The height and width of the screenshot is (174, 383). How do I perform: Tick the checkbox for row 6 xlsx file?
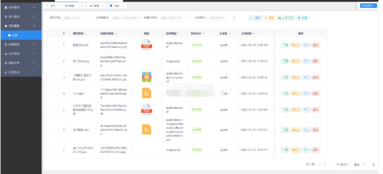(52, 130)
